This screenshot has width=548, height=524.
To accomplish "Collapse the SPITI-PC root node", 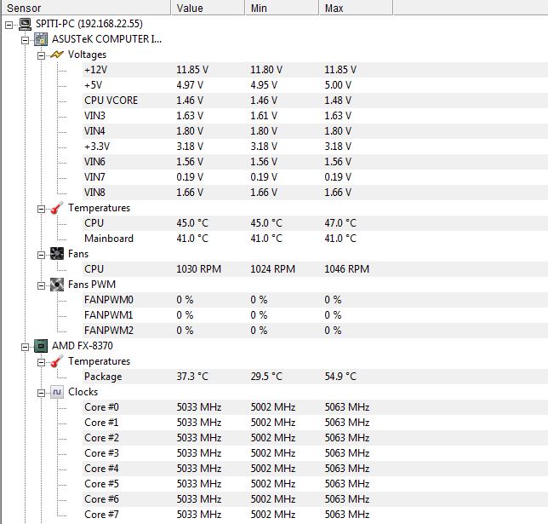I will (x=9, y=25).
